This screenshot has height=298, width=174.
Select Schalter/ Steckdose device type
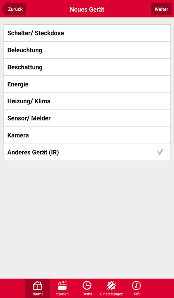87,33
